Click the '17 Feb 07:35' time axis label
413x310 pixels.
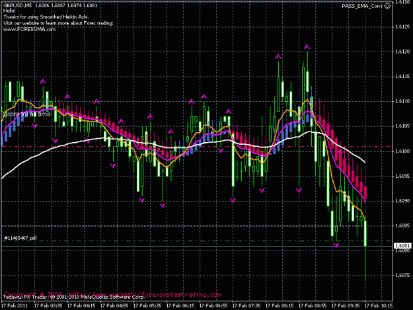(x=246, y=306)
